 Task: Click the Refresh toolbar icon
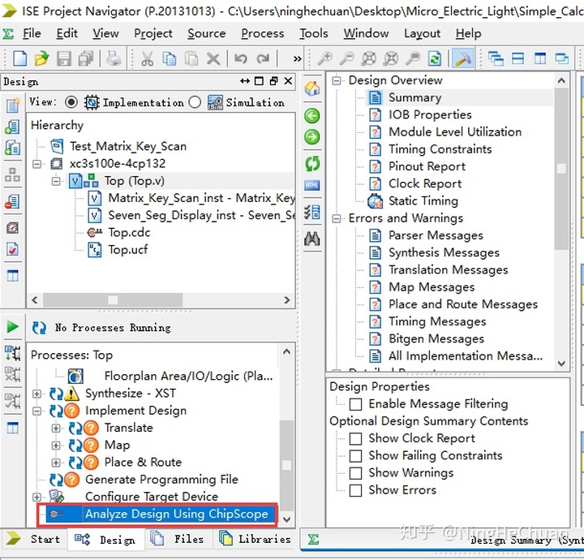(435, 58)
